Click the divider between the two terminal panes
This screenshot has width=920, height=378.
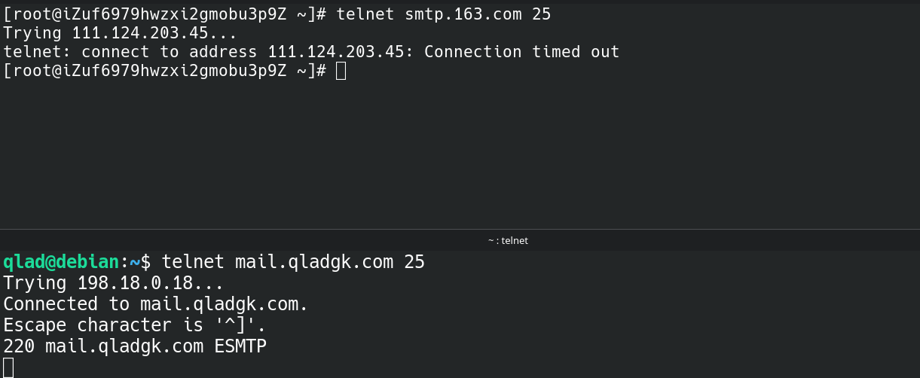click(x=460, y=230)
